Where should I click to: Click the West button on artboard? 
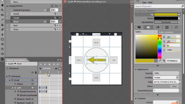tap(79, 60)
